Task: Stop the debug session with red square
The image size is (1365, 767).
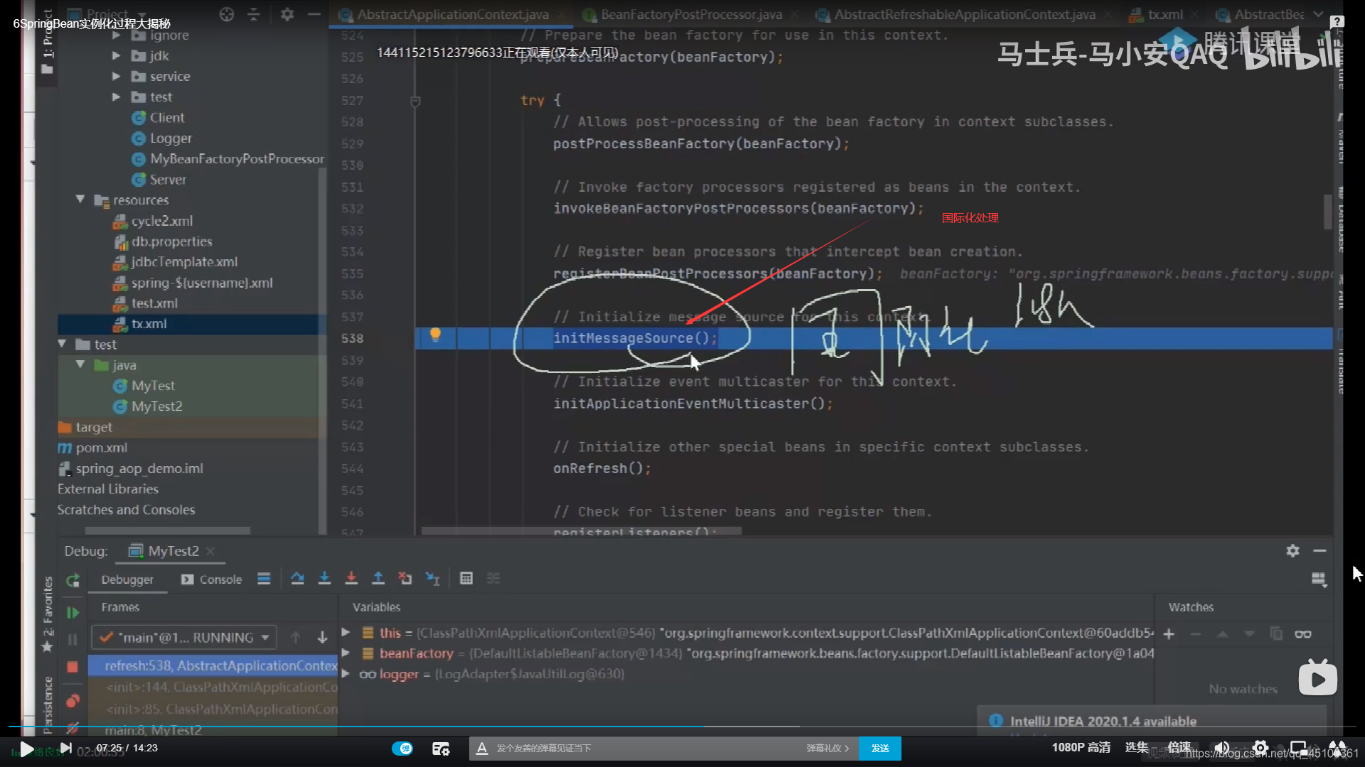Action: coord(73,667)
